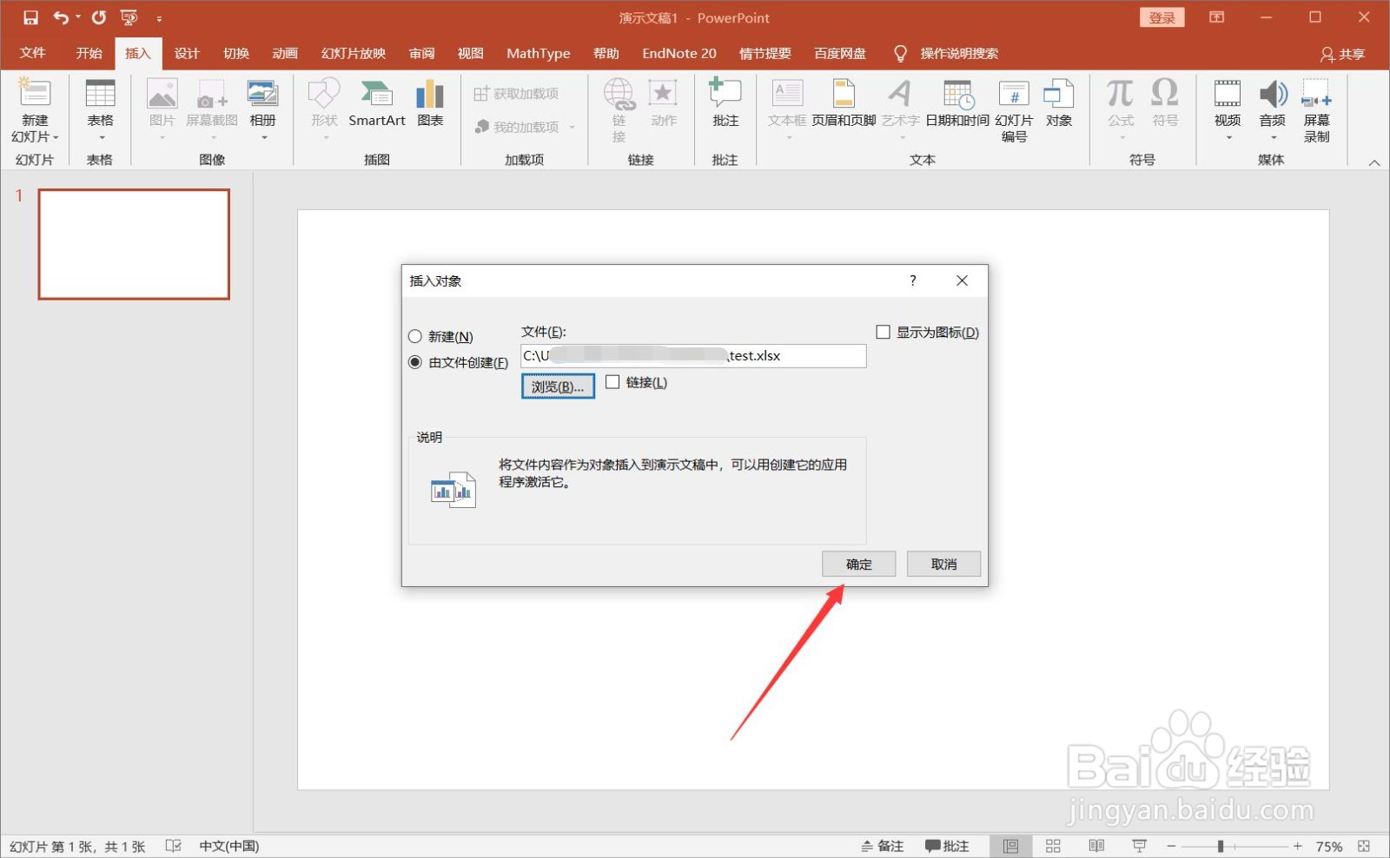Switch to the 开始 (Home) tab
The width and height of the screenshot is (1390, 858).
(89, 53)
